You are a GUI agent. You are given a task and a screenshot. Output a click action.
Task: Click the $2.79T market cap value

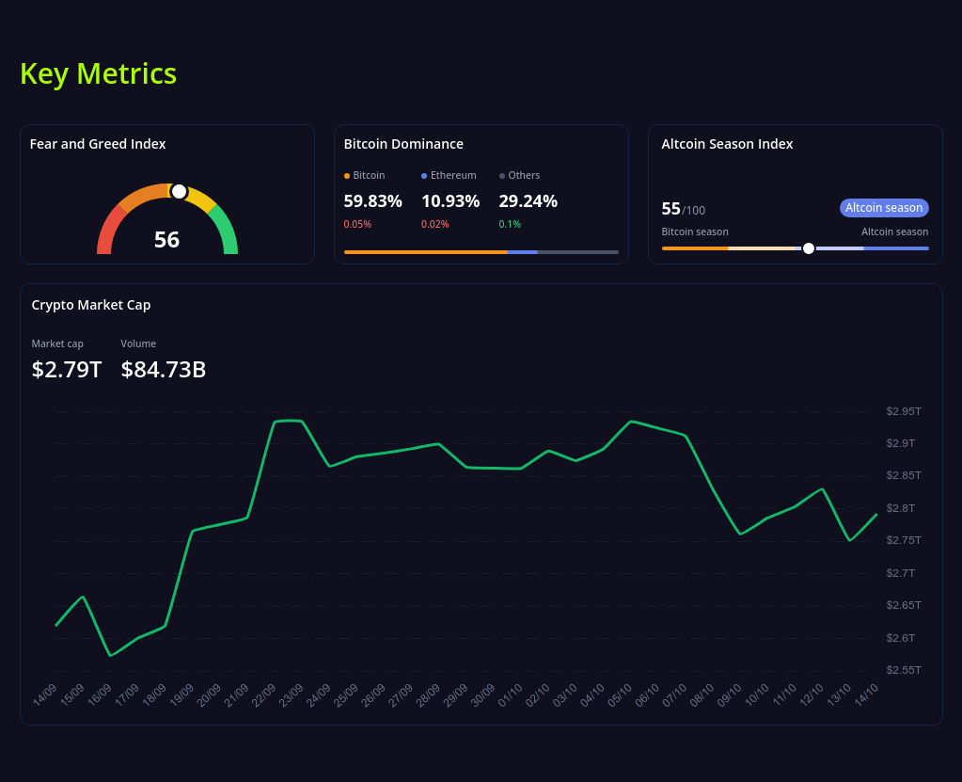coord(66,370)
